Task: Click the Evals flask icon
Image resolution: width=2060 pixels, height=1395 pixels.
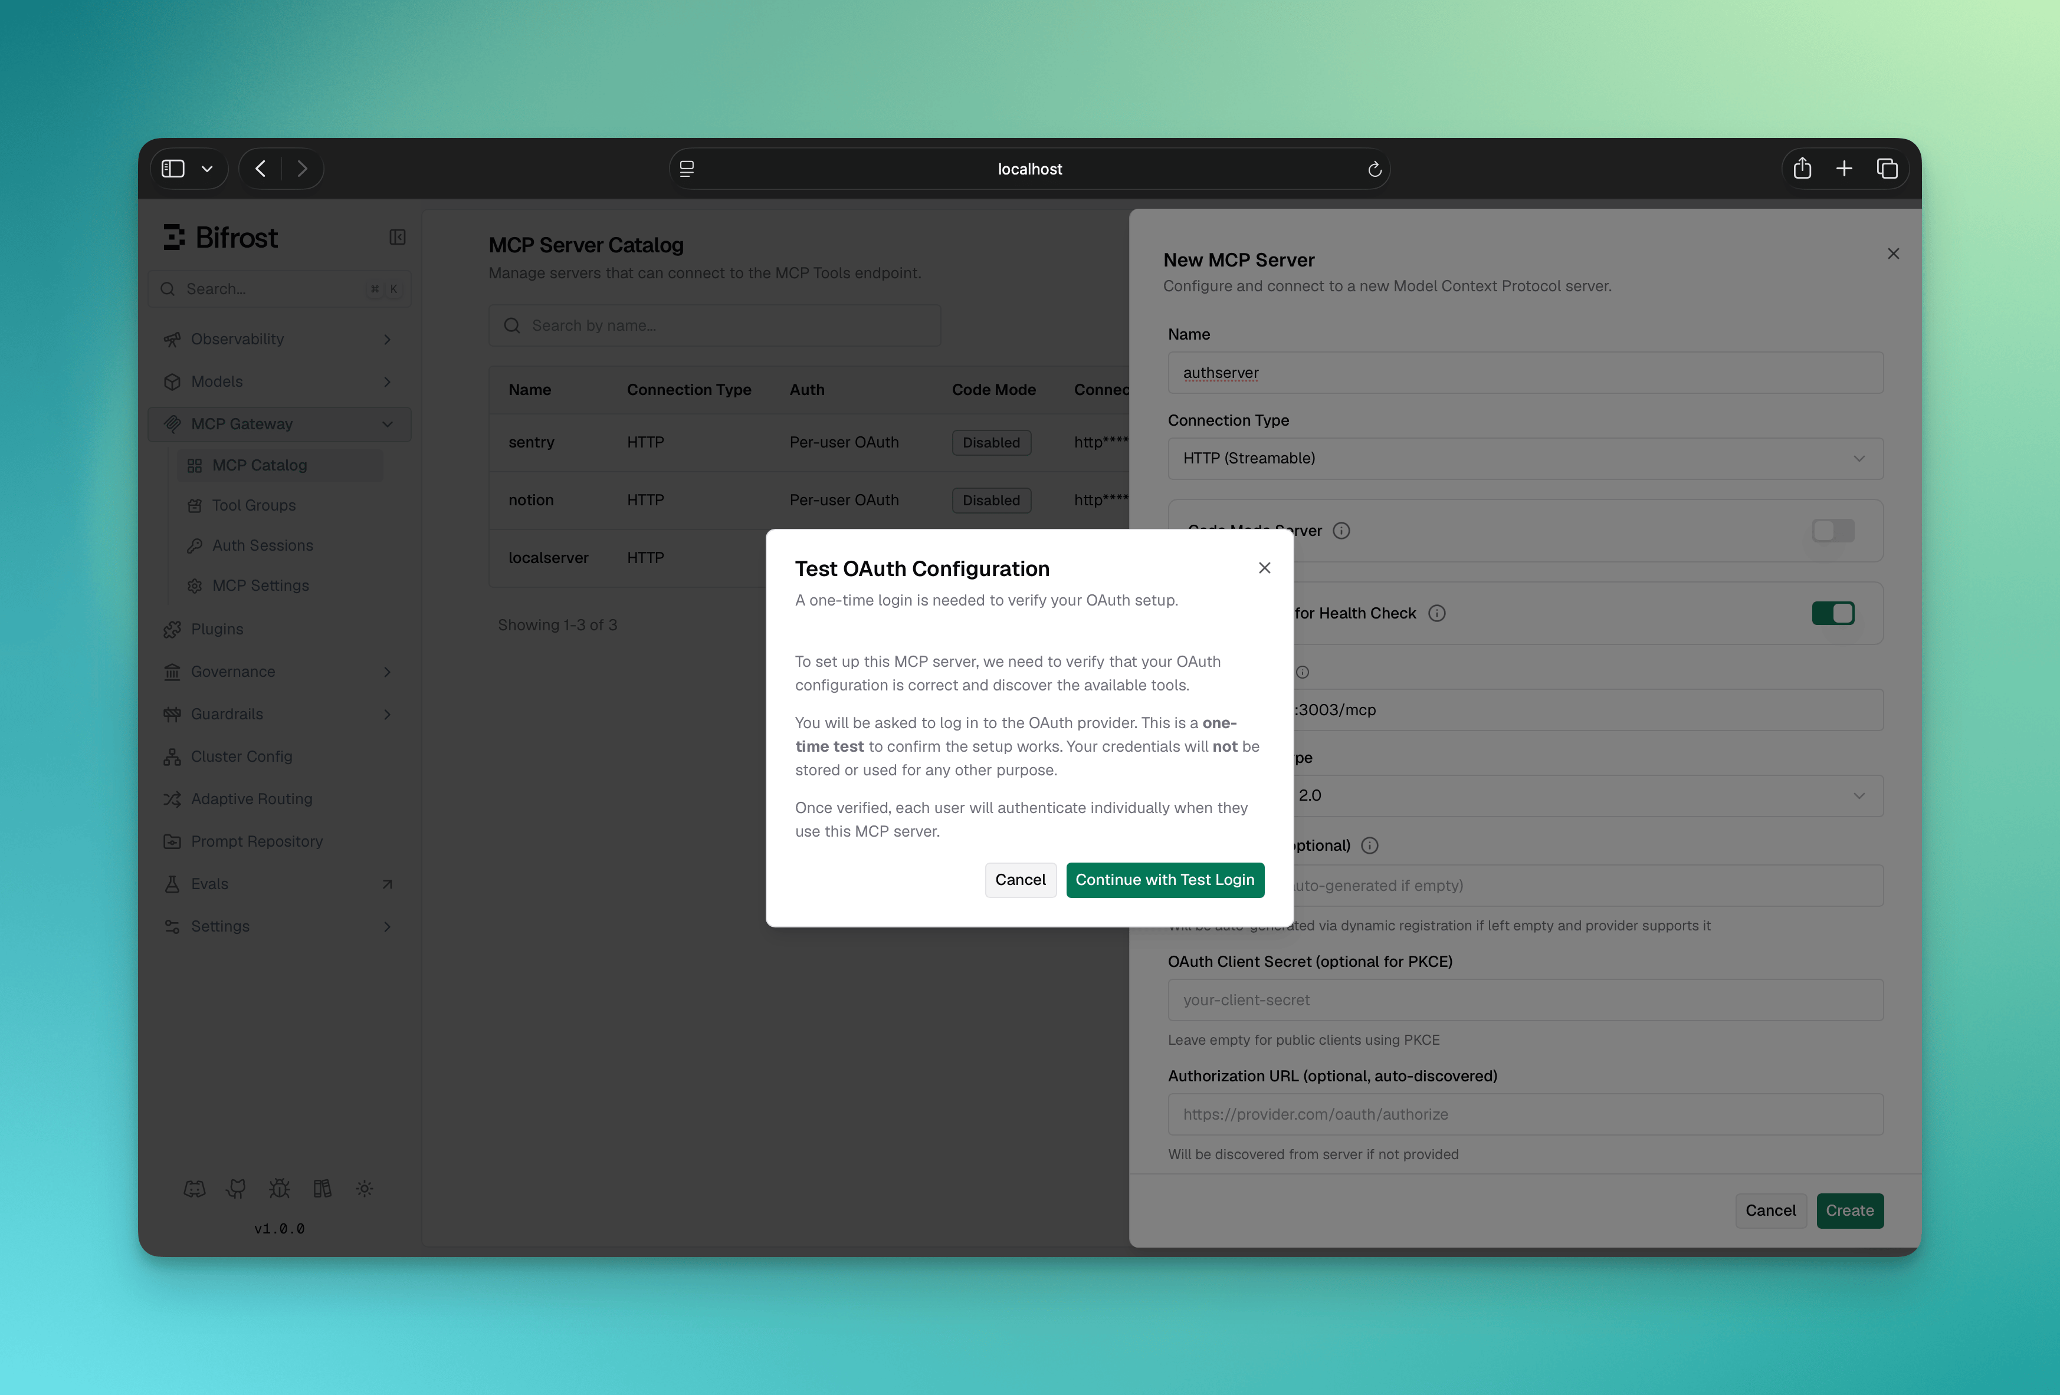Action: 172,884
